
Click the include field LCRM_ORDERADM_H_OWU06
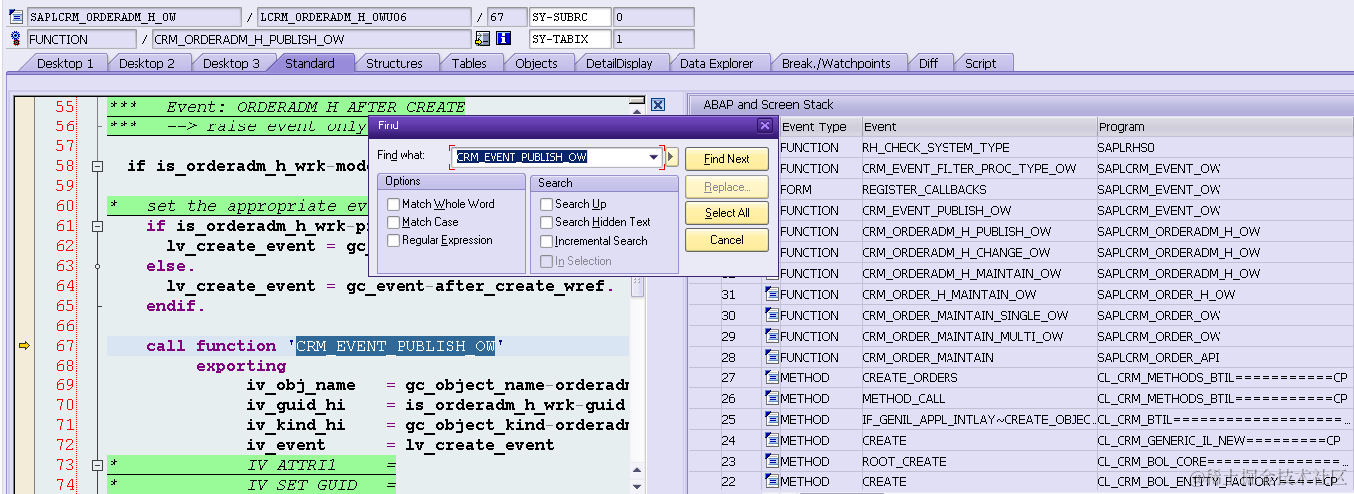pyautogui.click(x=364, y=17)
